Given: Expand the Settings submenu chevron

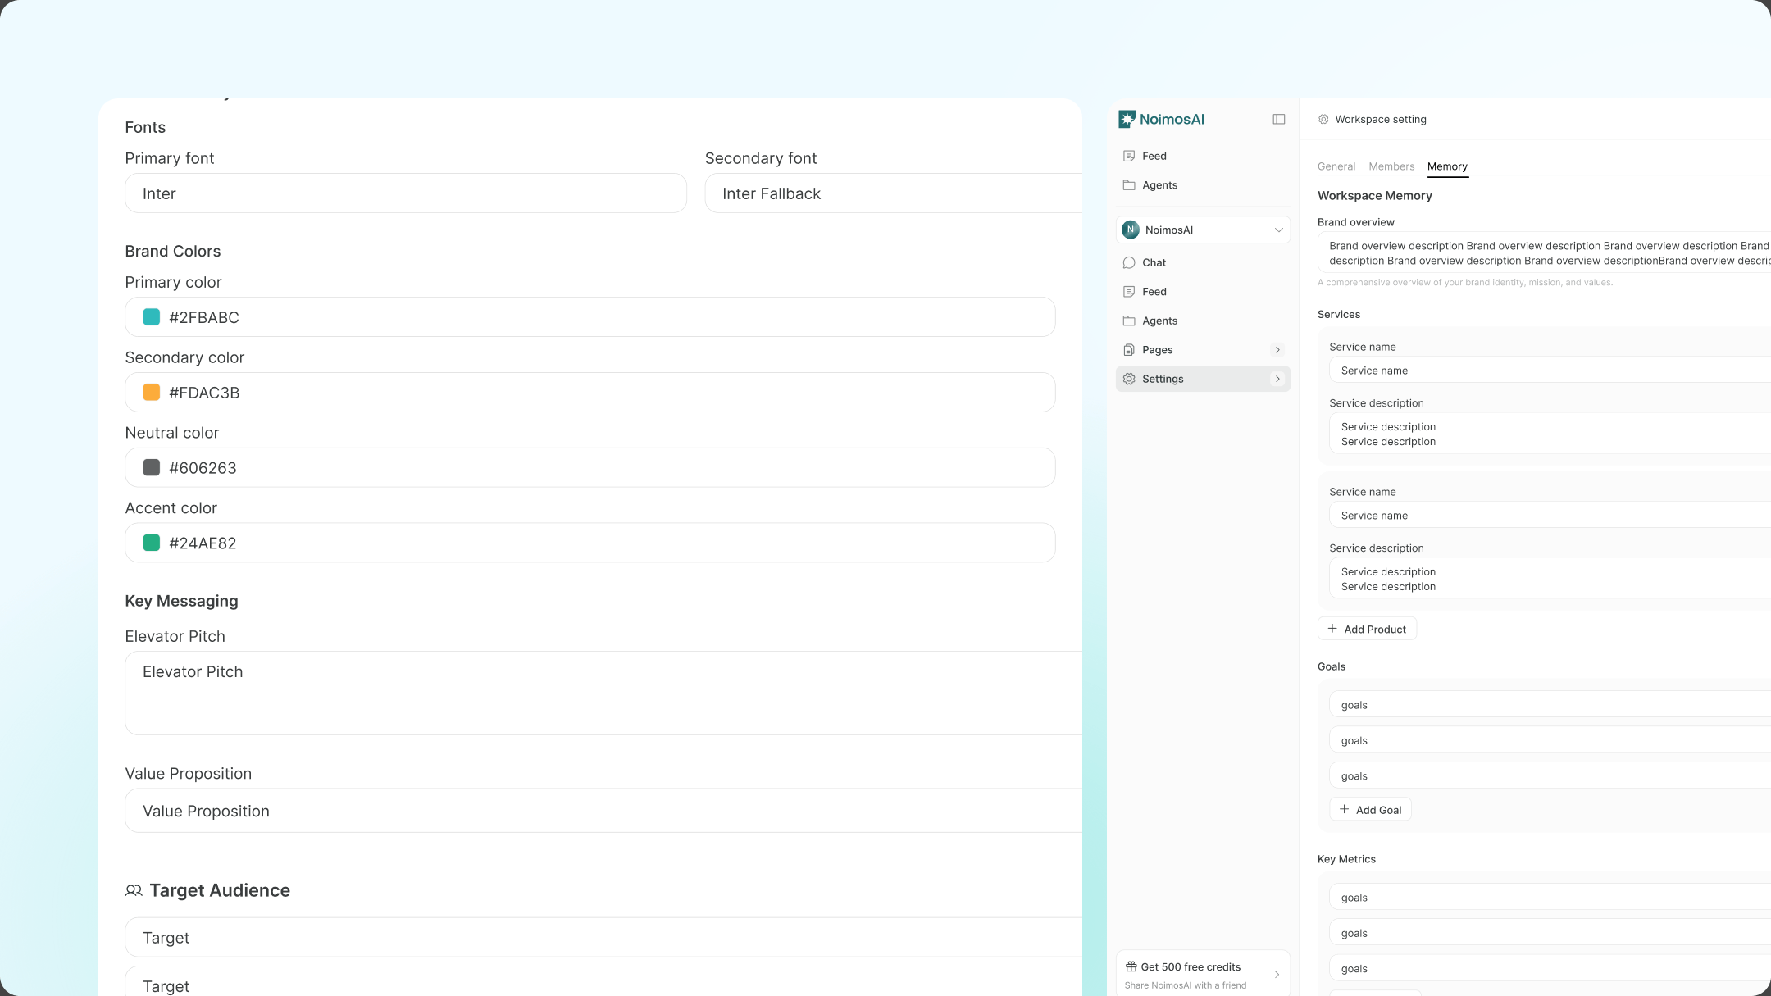Looking at the screenshot, I should coord(1277,379).
